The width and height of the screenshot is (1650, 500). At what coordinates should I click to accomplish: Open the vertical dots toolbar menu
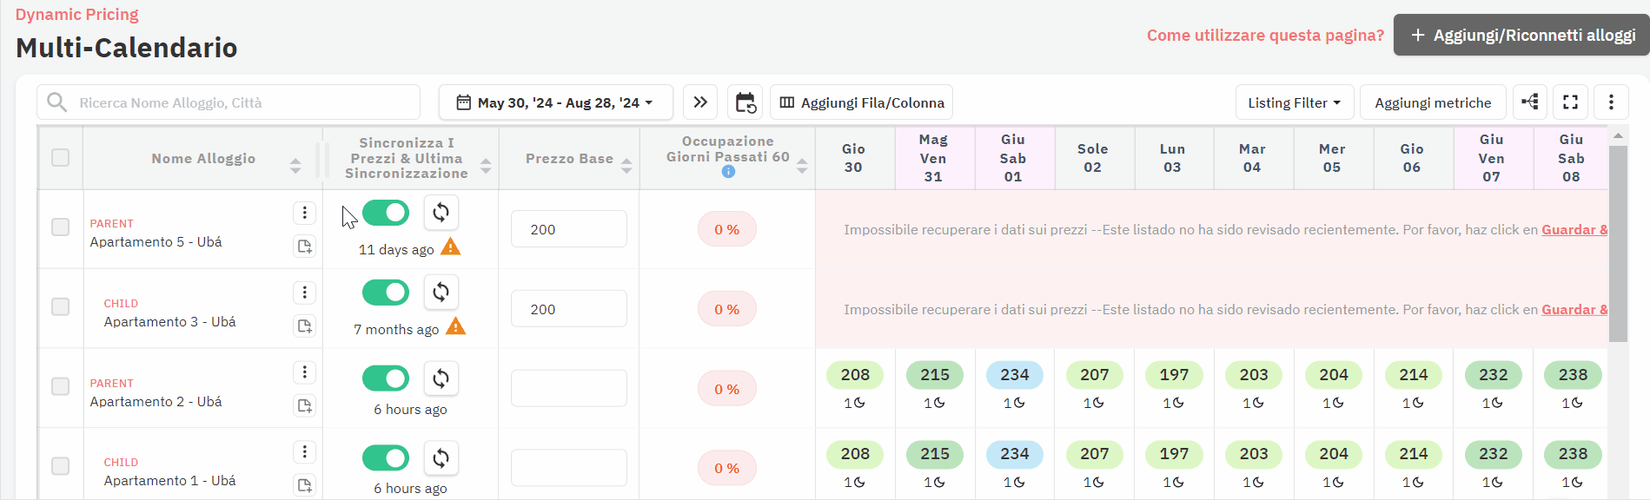point(1612,102)
